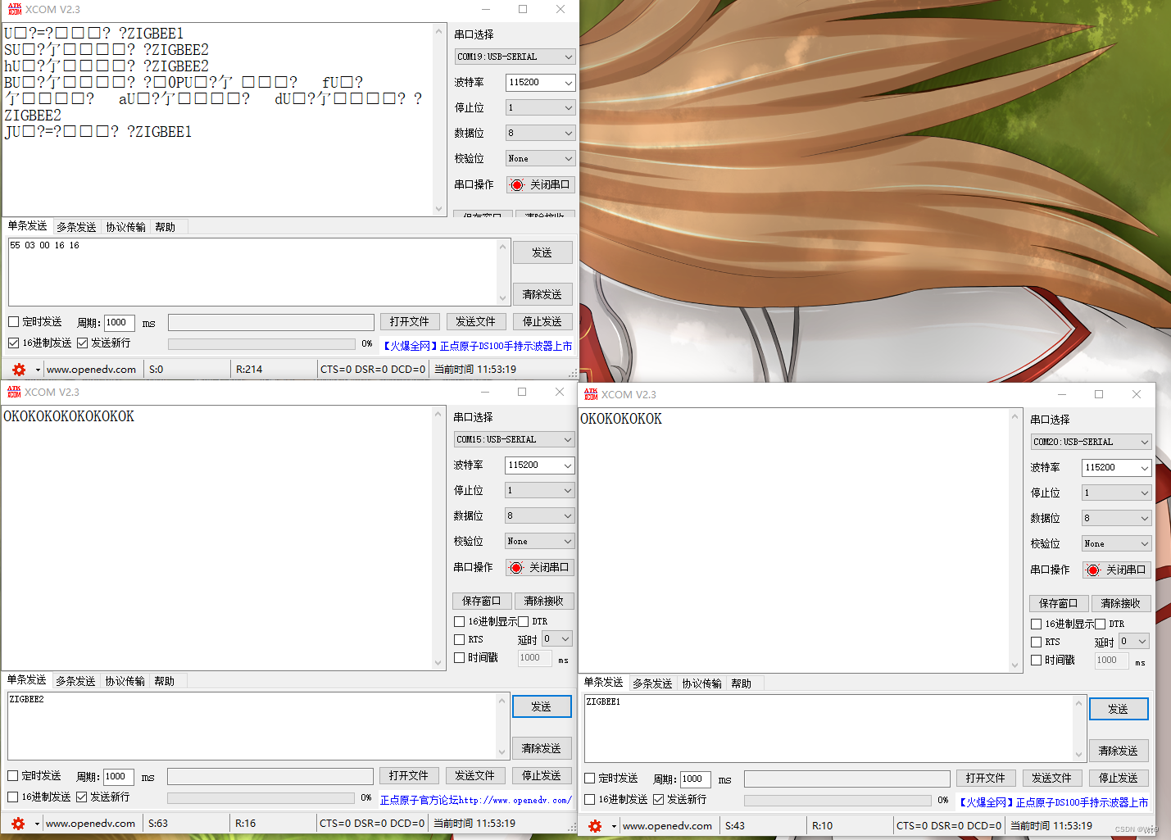Click 发送文件 button in COM20 window
Image resolution: width=1171 pixels, height=840 pixels.
click(x=1051, y=779)
